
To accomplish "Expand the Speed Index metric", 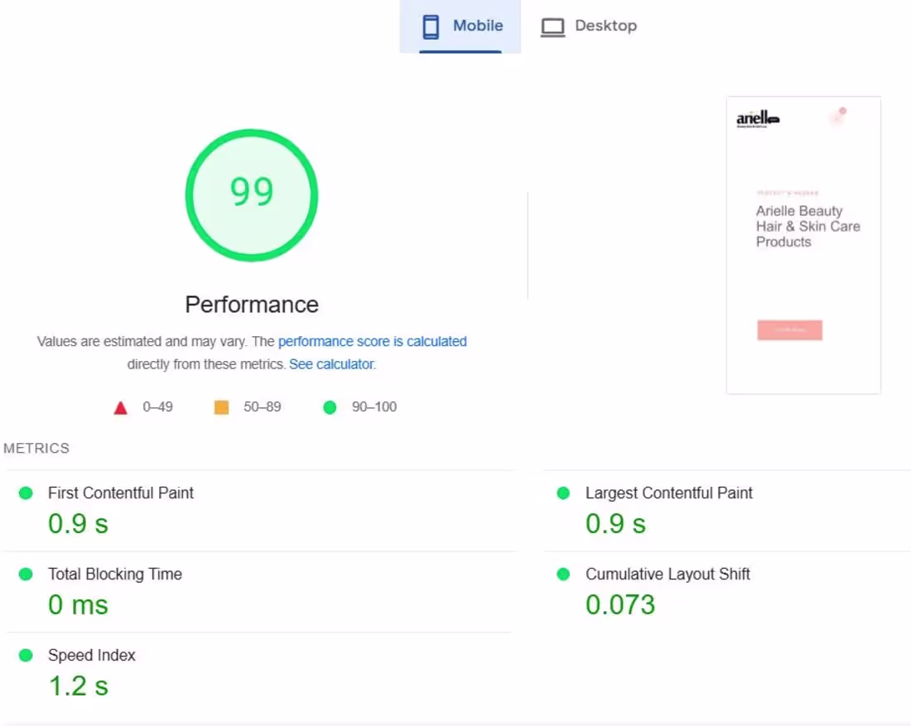I will (x=260, y=673).
